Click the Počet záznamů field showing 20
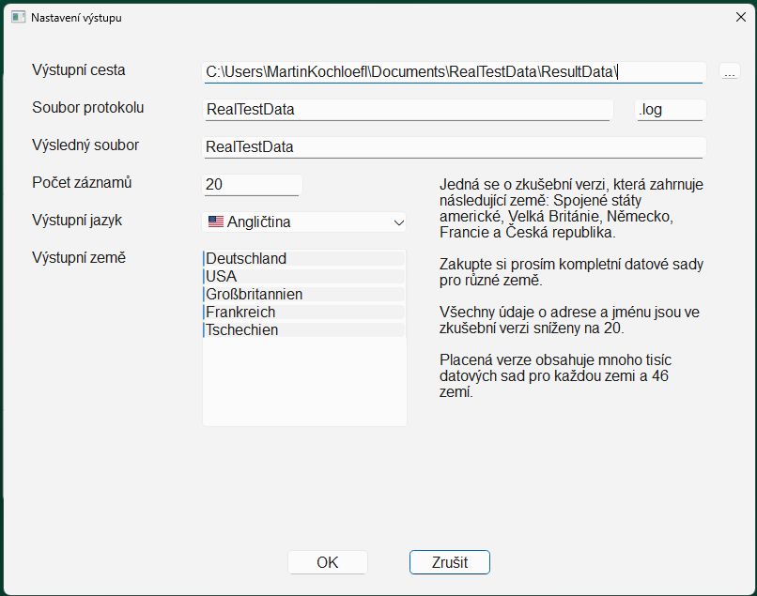 point(252,185)
